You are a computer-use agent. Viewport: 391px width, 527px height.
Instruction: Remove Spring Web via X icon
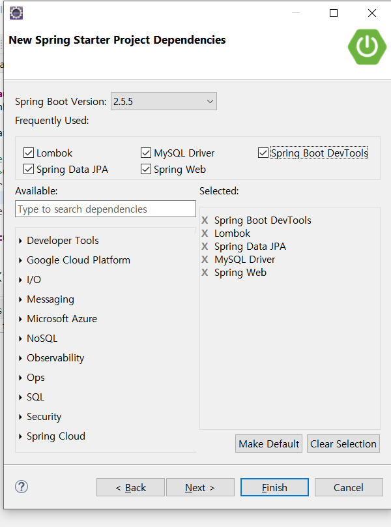[205, 273]
